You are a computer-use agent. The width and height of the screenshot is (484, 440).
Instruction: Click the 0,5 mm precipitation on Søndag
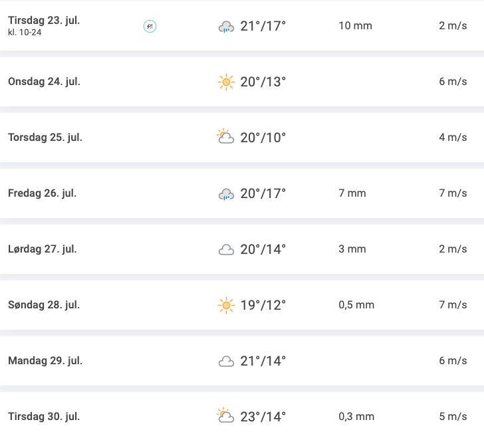click(356, 305)
